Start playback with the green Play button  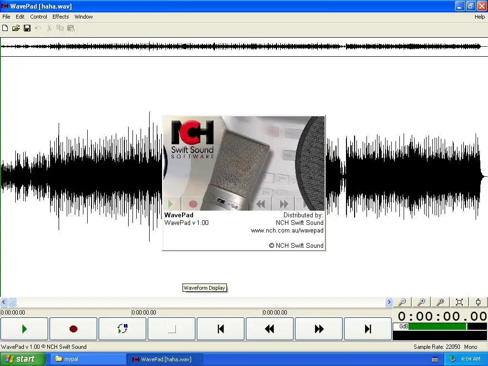pos(24,329)
